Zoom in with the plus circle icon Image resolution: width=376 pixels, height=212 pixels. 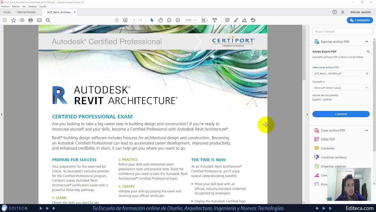[x=178, y=20]
